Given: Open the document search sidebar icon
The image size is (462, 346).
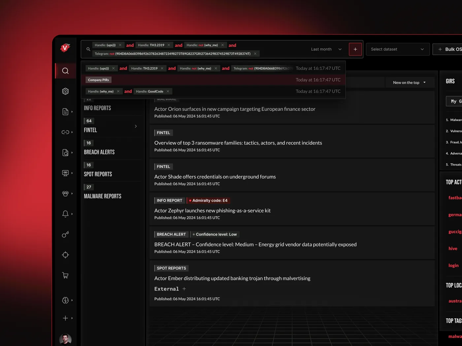Looking at the screenshot, I should (x=65, y=153).
